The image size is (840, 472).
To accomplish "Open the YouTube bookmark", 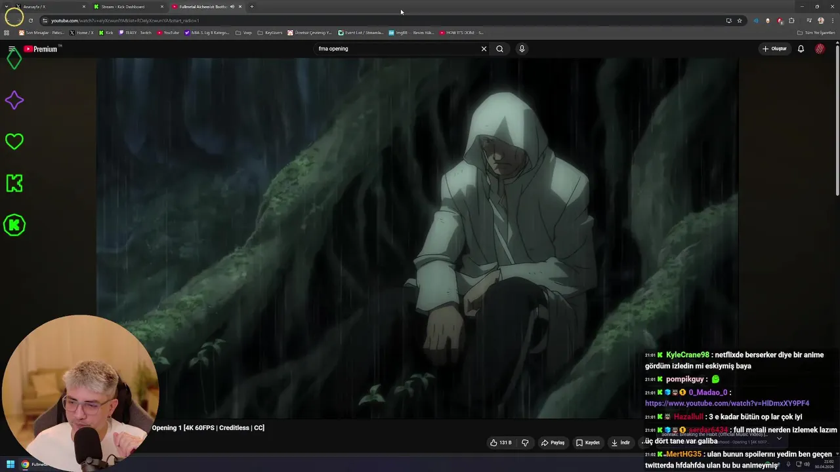I will coord(168,32).
